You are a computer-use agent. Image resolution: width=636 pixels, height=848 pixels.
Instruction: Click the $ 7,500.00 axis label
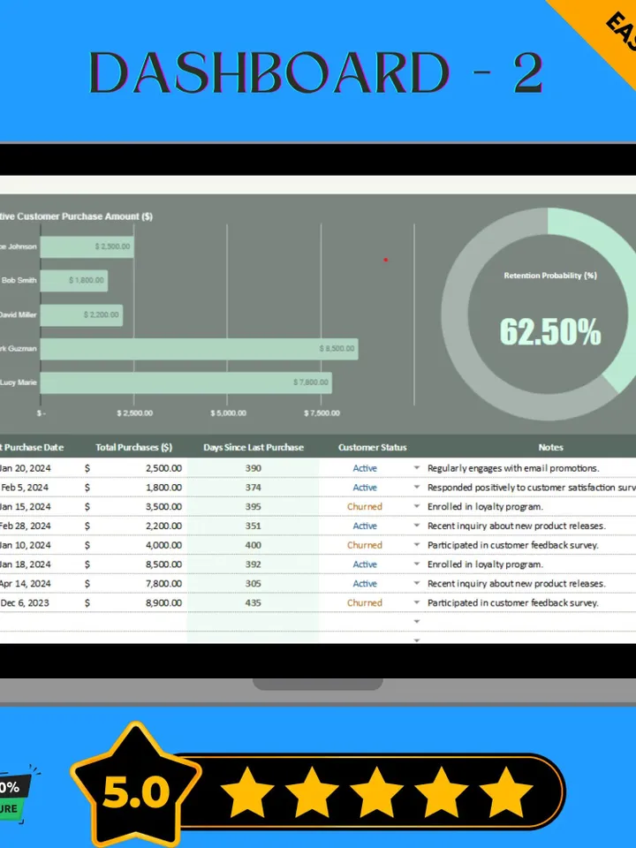[x=322, y=413]
